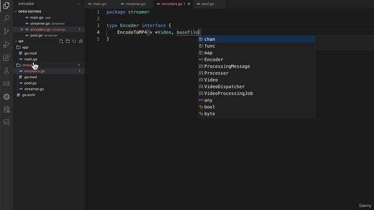Screen dimensions: 374x210
Task: Open the Testing flask view
Action: coord(6,71)
